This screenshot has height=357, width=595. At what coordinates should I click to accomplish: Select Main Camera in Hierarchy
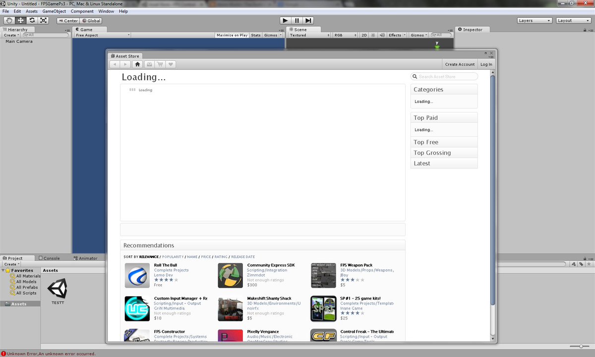19,42
